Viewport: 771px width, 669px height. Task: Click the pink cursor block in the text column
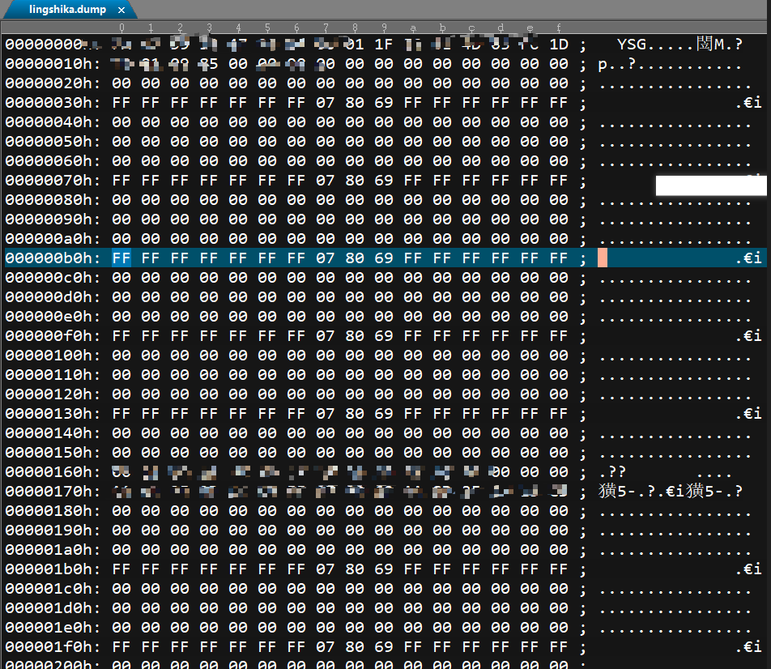[x=603, y=258]
